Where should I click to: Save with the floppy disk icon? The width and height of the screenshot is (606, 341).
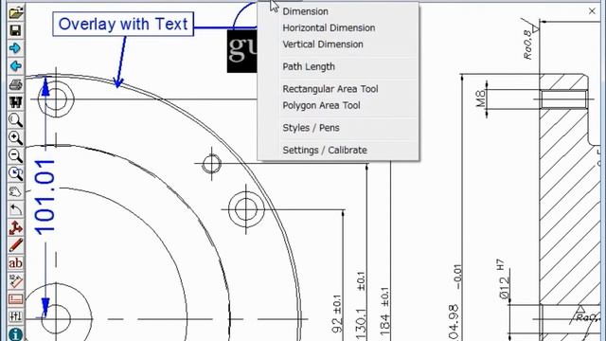15,31
